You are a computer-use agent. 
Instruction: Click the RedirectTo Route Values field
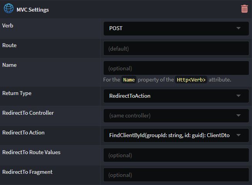point(176,155)
